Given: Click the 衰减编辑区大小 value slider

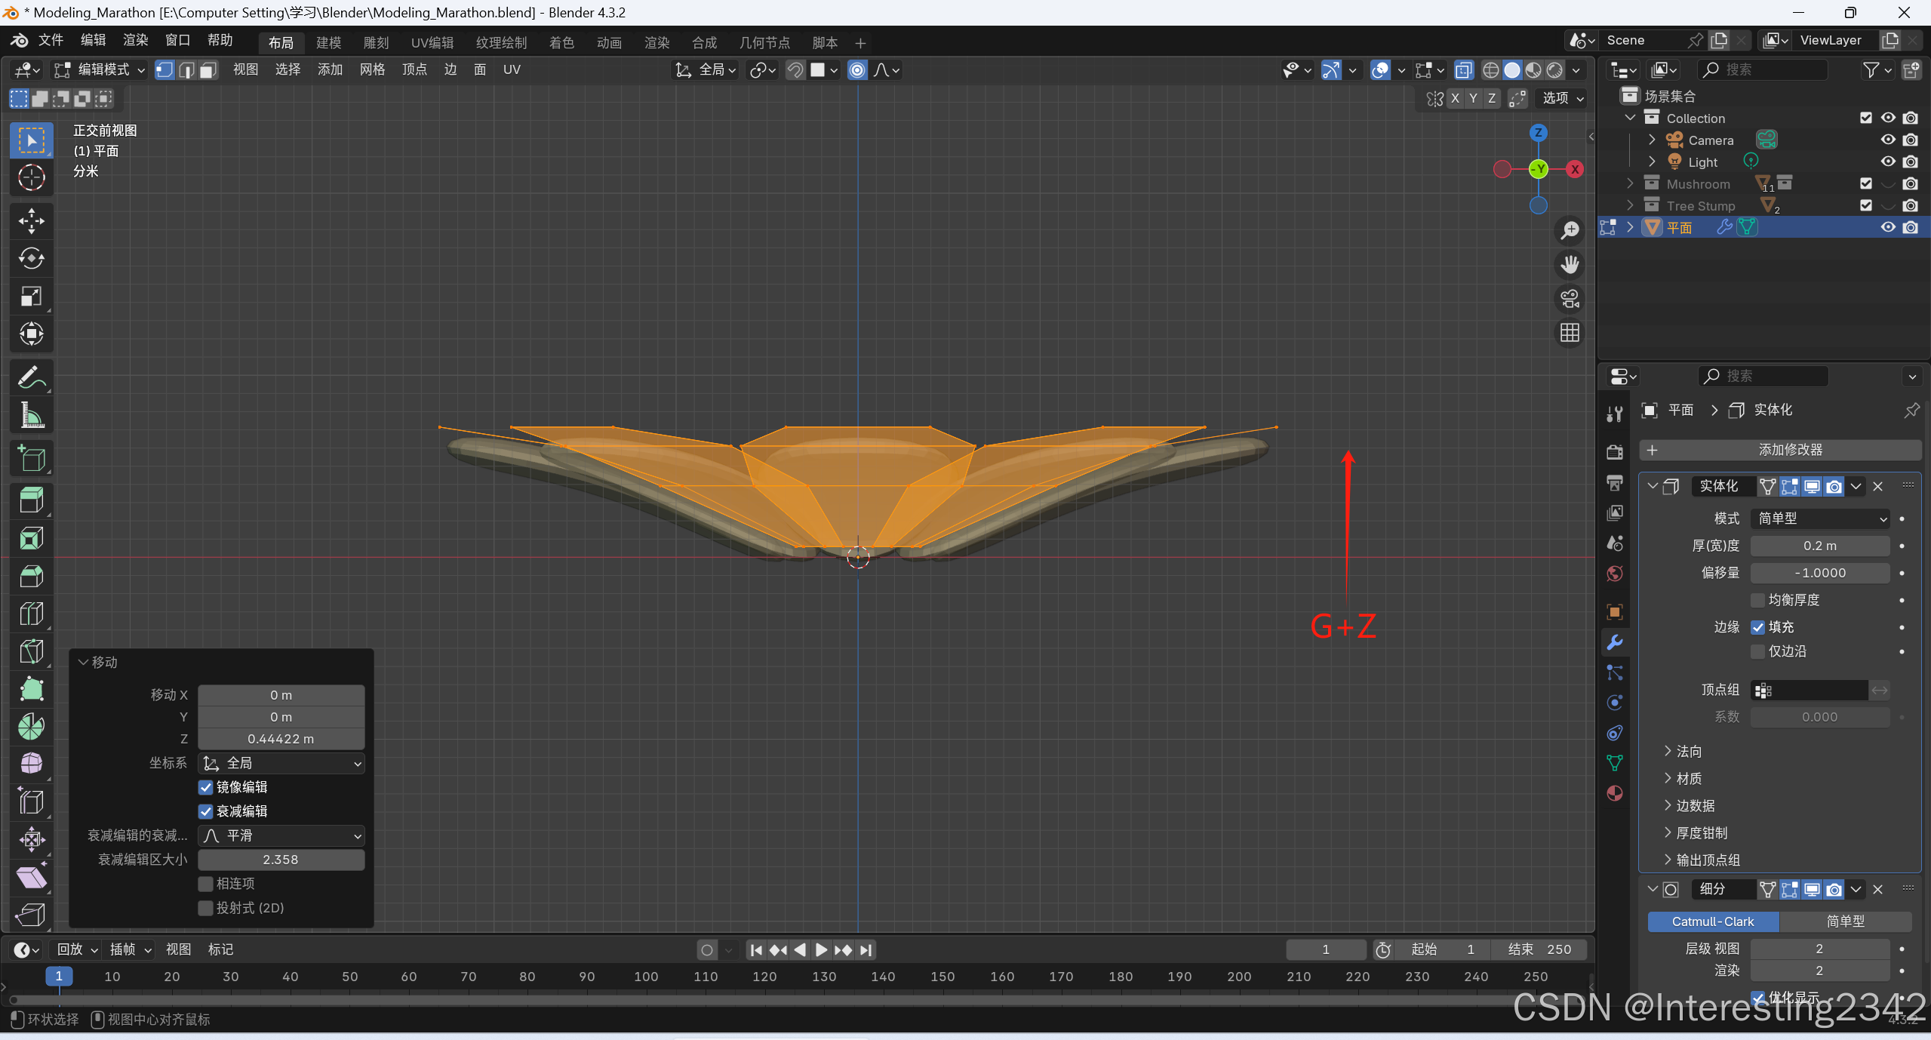Looking at the screenshot, I should pos(281,860).
